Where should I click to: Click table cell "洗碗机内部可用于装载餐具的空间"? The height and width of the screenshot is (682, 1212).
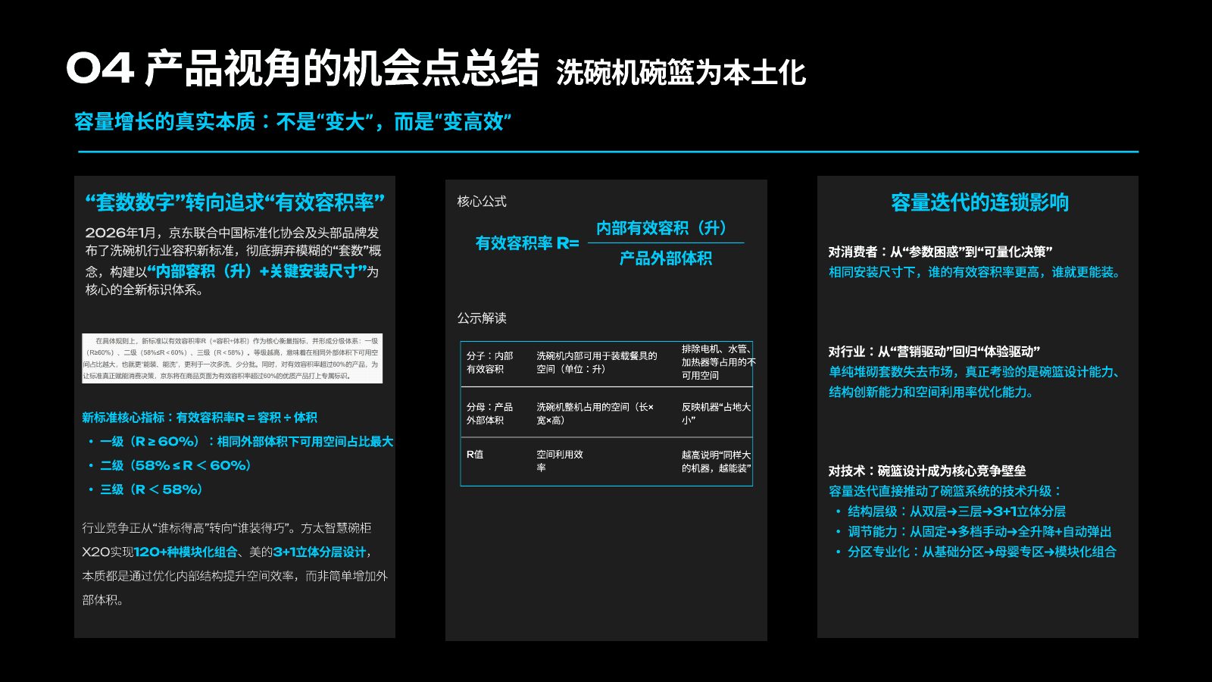(597, 362)
